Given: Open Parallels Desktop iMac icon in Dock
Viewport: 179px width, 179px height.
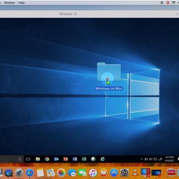Looking at the screenshot, I should (145, 173).
